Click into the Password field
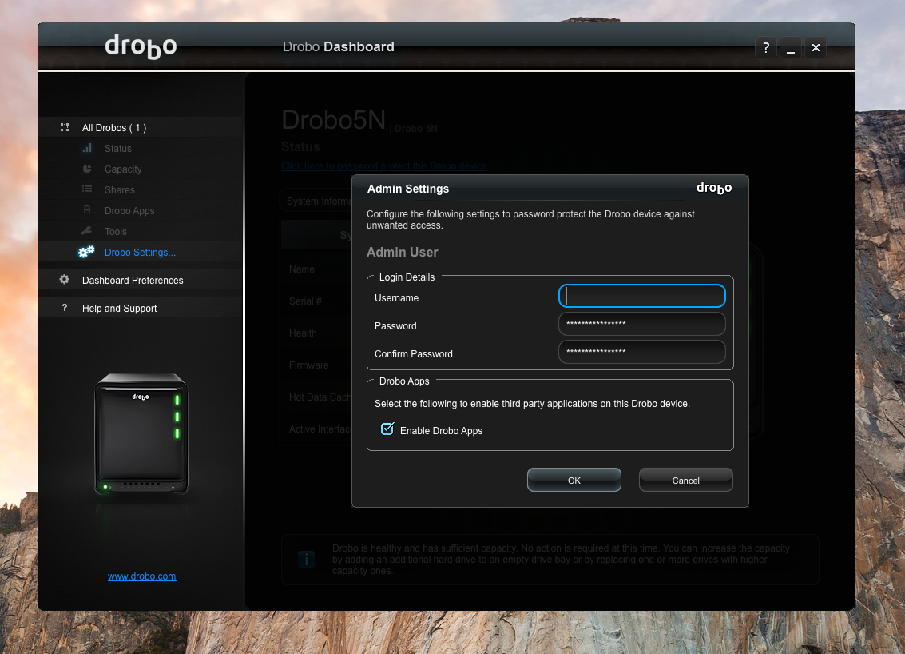 [x=641, y=325]
